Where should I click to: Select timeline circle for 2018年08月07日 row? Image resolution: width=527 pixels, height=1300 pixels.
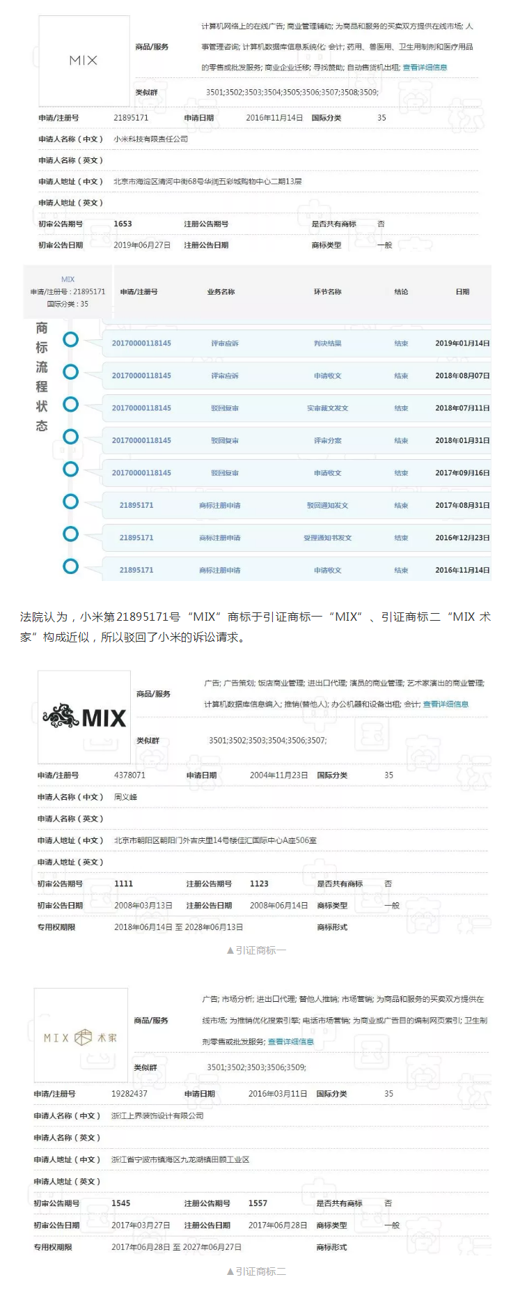click(70, 372)
